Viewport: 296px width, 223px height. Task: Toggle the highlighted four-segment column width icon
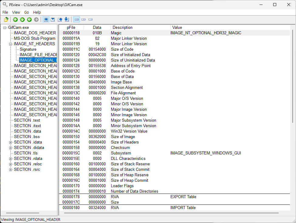tap(77, 20)
